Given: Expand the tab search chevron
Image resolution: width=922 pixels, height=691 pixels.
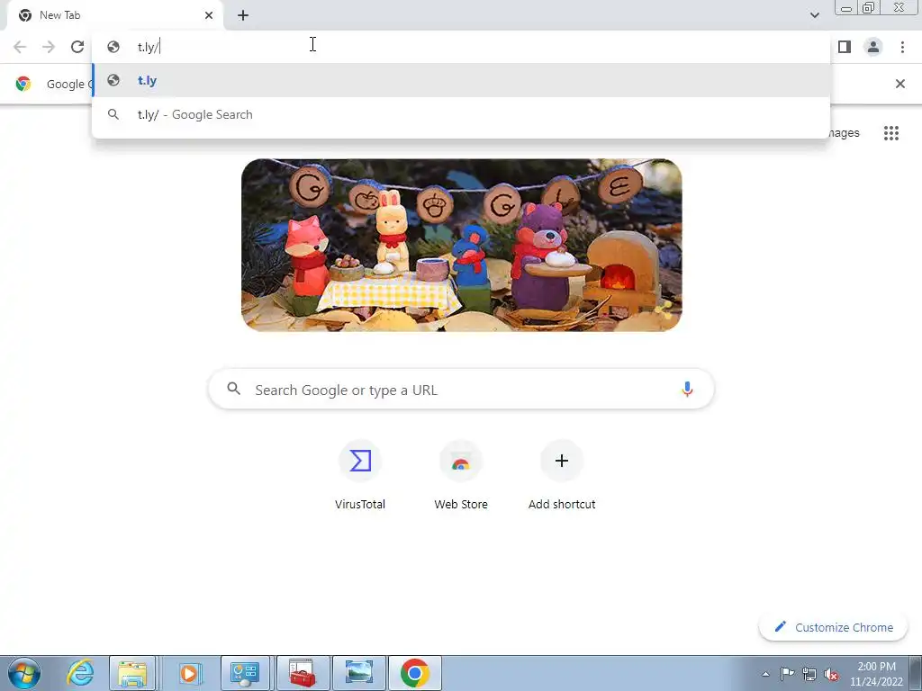Looking at the screenshot, I should click(814, 15).
